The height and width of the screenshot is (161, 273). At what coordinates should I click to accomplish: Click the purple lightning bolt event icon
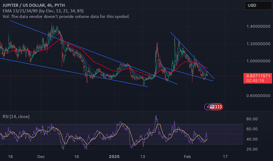[207, 107]
